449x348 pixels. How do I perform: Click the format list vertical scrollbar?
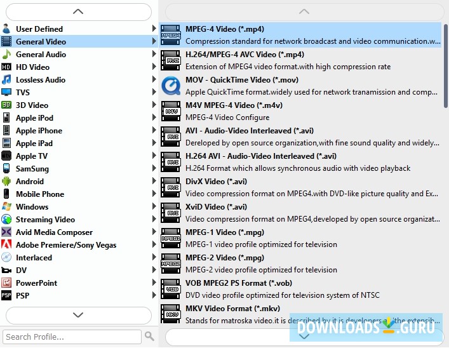point(446,66)
